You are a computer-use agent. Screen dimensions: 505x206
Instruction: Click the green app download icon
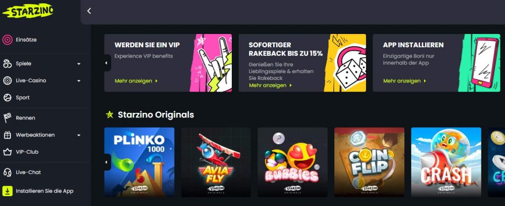point(7,191)
